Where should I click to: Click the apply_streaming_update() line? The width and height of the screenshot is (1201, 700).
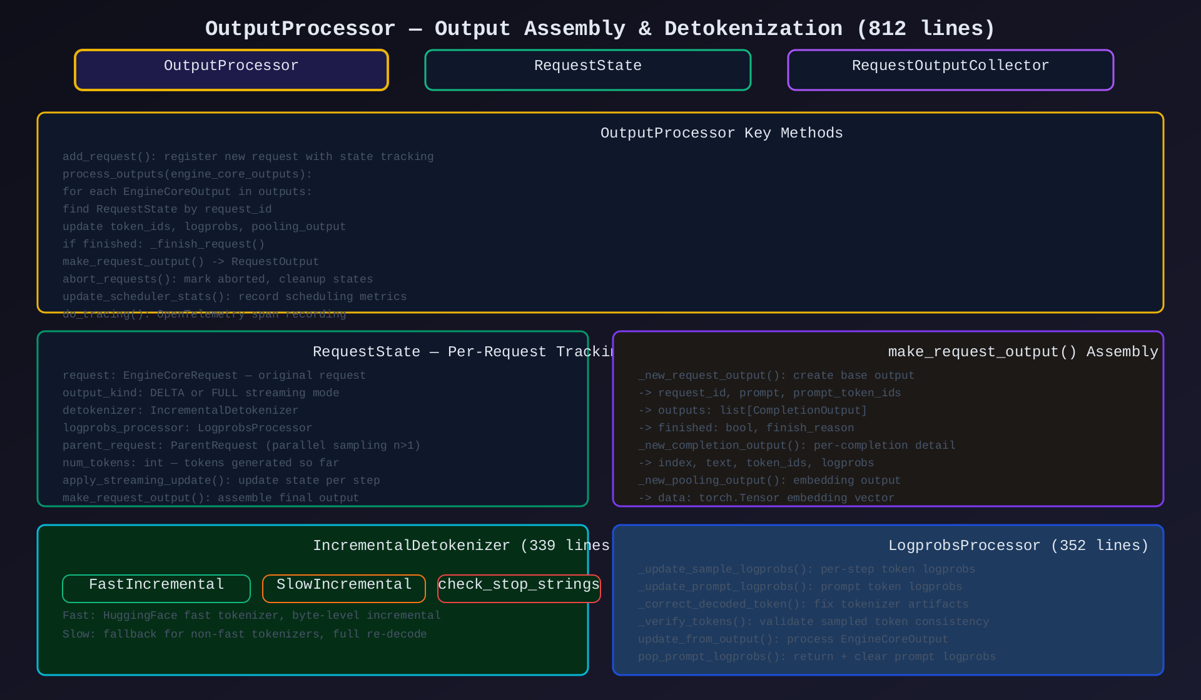[221, 481]
